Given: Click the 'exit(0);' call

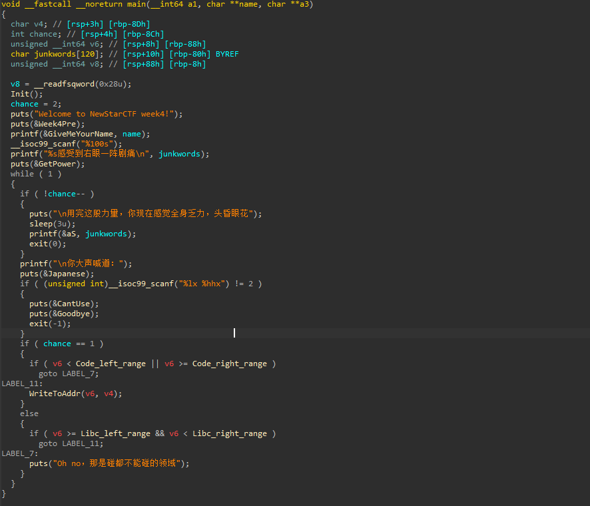Looking at the screenshot, I should pyautogui.click(x=48, y=244).
